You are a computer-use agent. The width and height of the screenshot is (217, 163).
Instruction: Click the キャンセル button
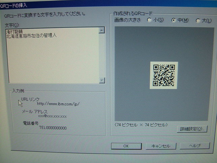click(161, 146)
